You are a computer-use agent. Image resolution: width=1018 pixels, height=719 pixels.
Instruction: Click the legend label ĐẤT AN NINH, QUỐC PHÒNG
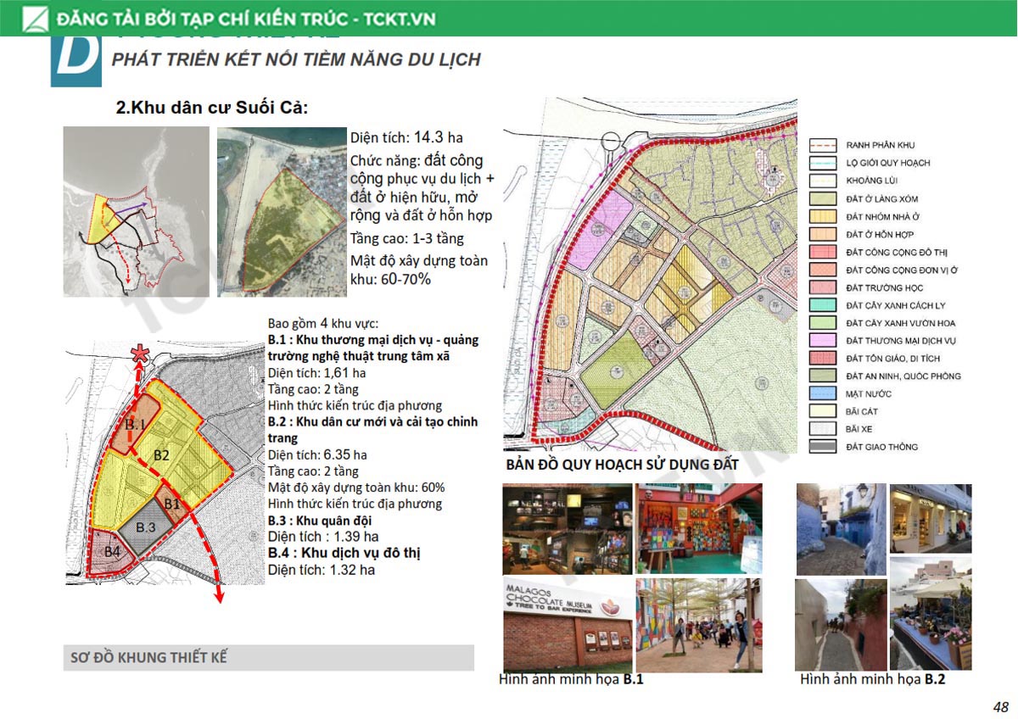point(903,376)
